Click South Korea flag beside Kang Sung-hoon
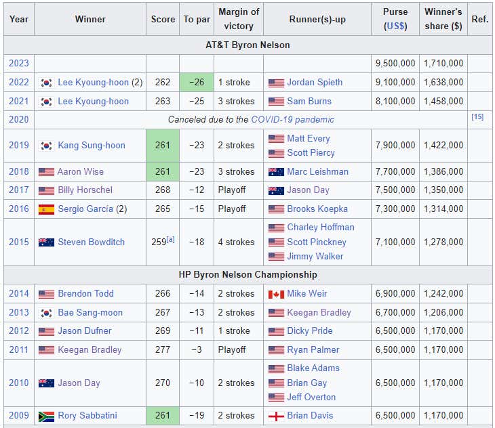The width and height of the screenshot is (495, 428). pos(46,146)
